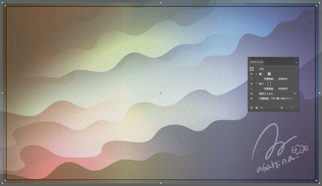Click the bottom-center bounding box handle
Viewport: 322px width, 186px height.
pyautogui.click(x=161, y=183)
